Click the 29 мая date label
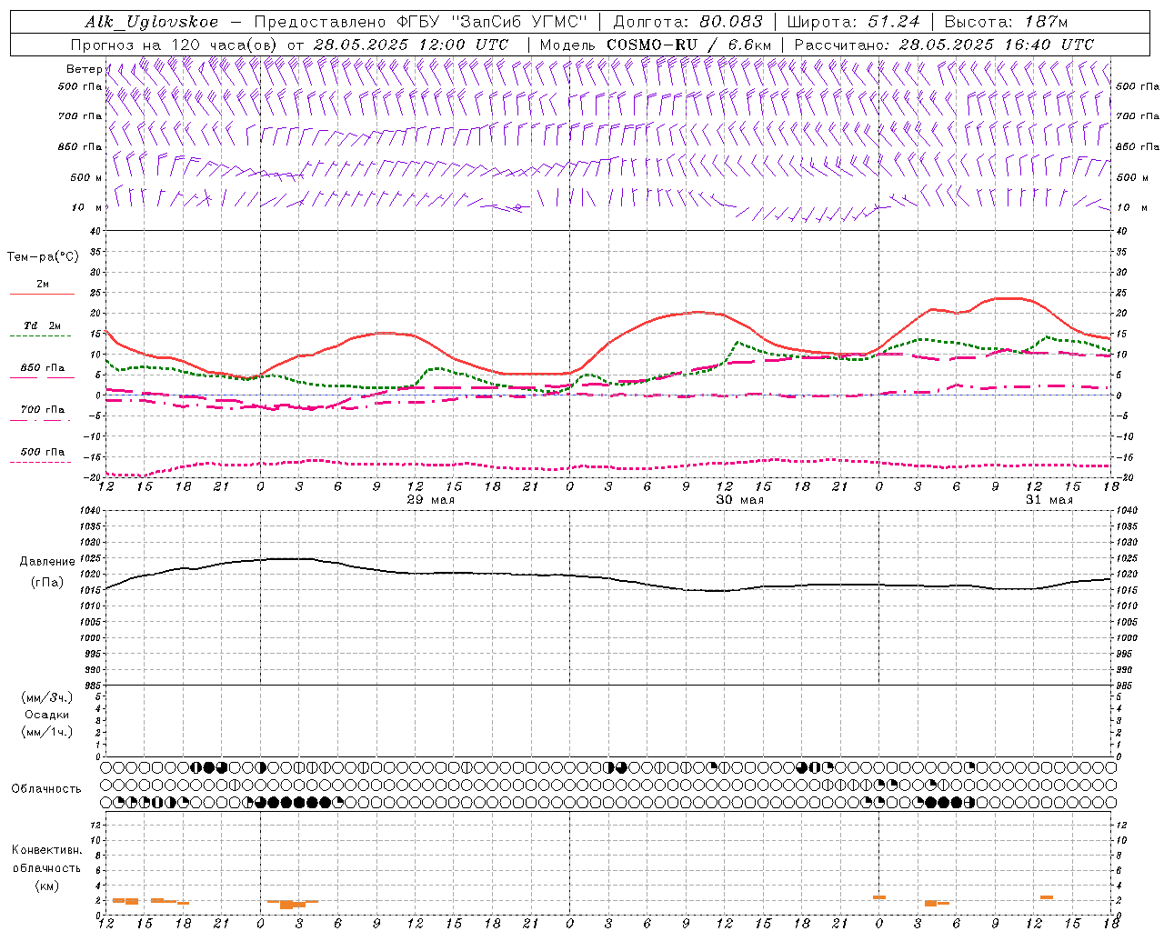This screenshot has width=1164, height=931. pos(430,500)
